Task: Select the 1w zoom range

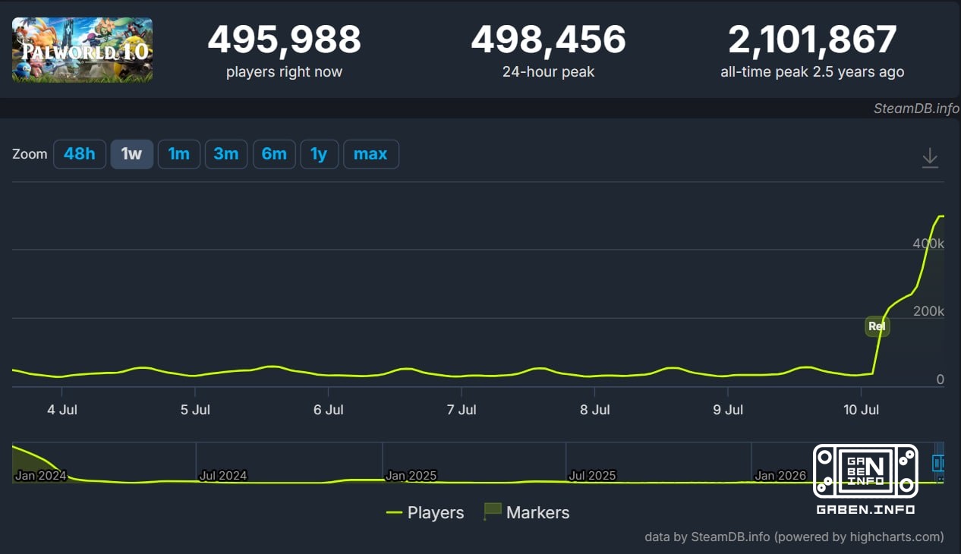Action: tap(132, 154)
